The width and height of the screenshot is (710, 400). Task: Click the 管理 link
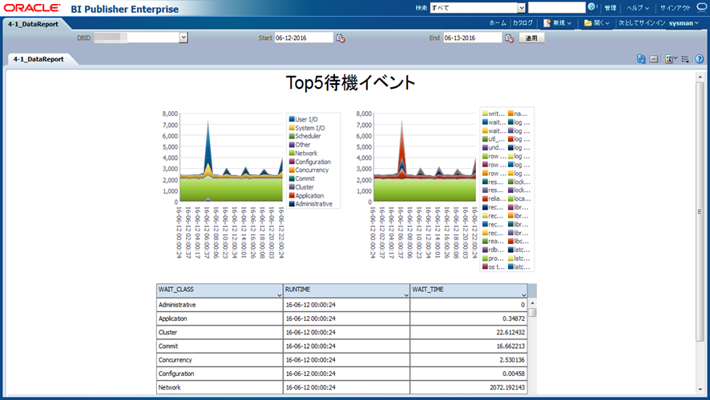coord(611,8)
